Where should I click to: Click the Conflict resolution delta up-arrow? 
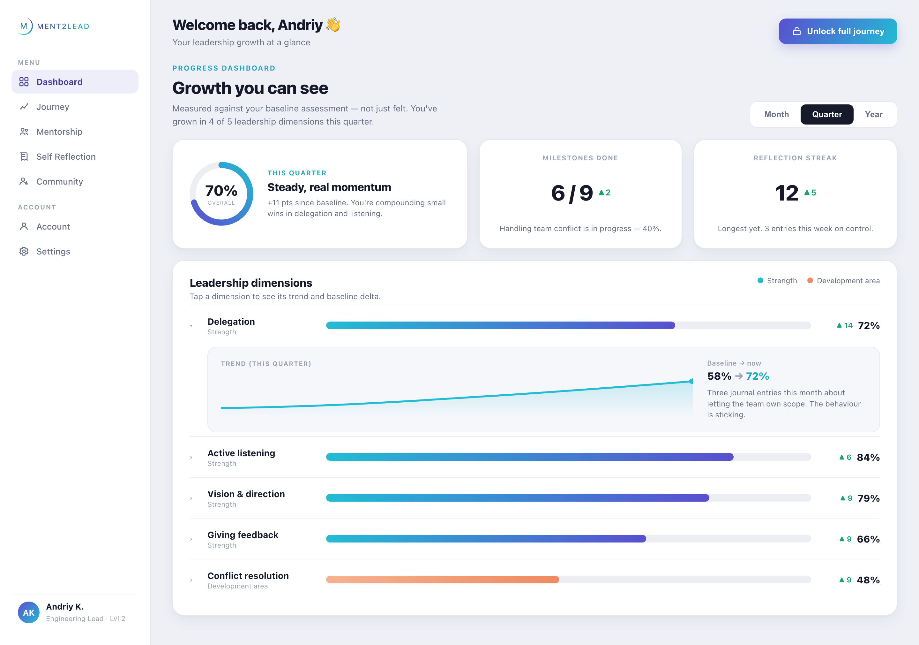842,580
